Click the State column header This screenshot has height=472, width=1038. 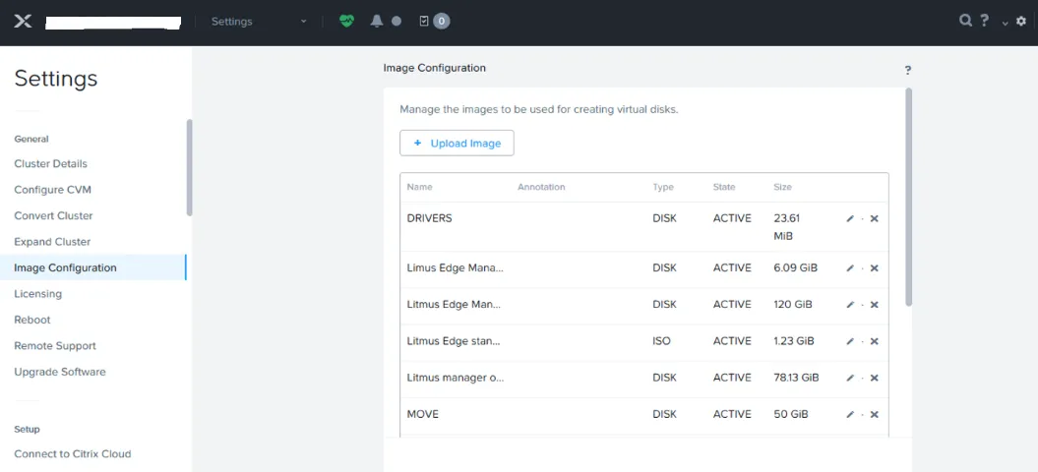723,188
